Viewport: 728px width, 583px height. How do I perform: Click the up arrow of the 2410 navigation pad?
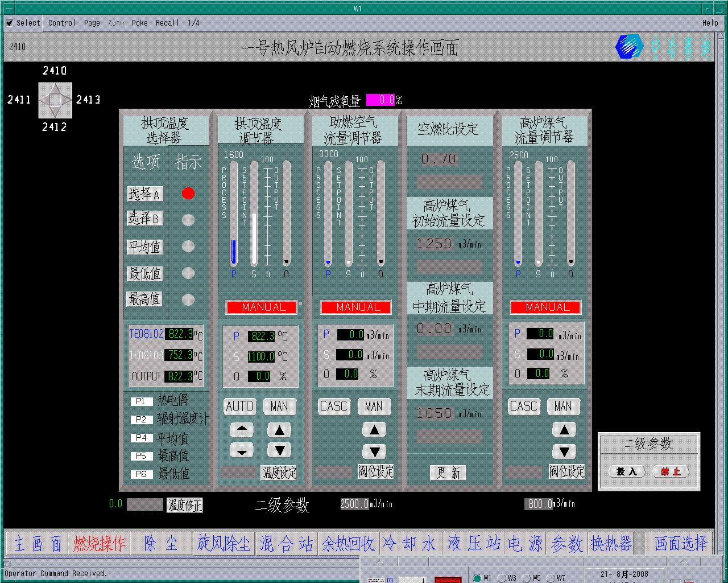[55, 88]
